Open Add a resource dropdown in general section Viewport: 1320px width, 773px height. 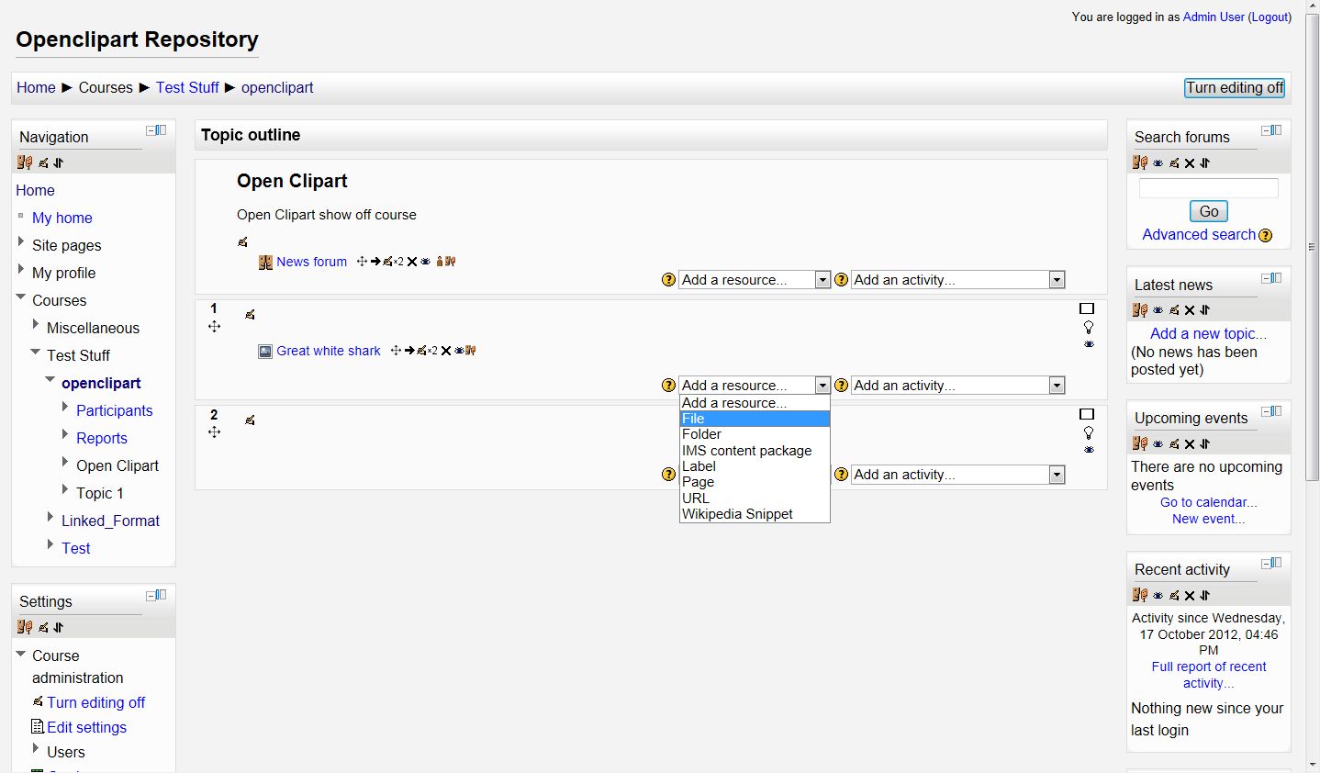click(755, 280)
